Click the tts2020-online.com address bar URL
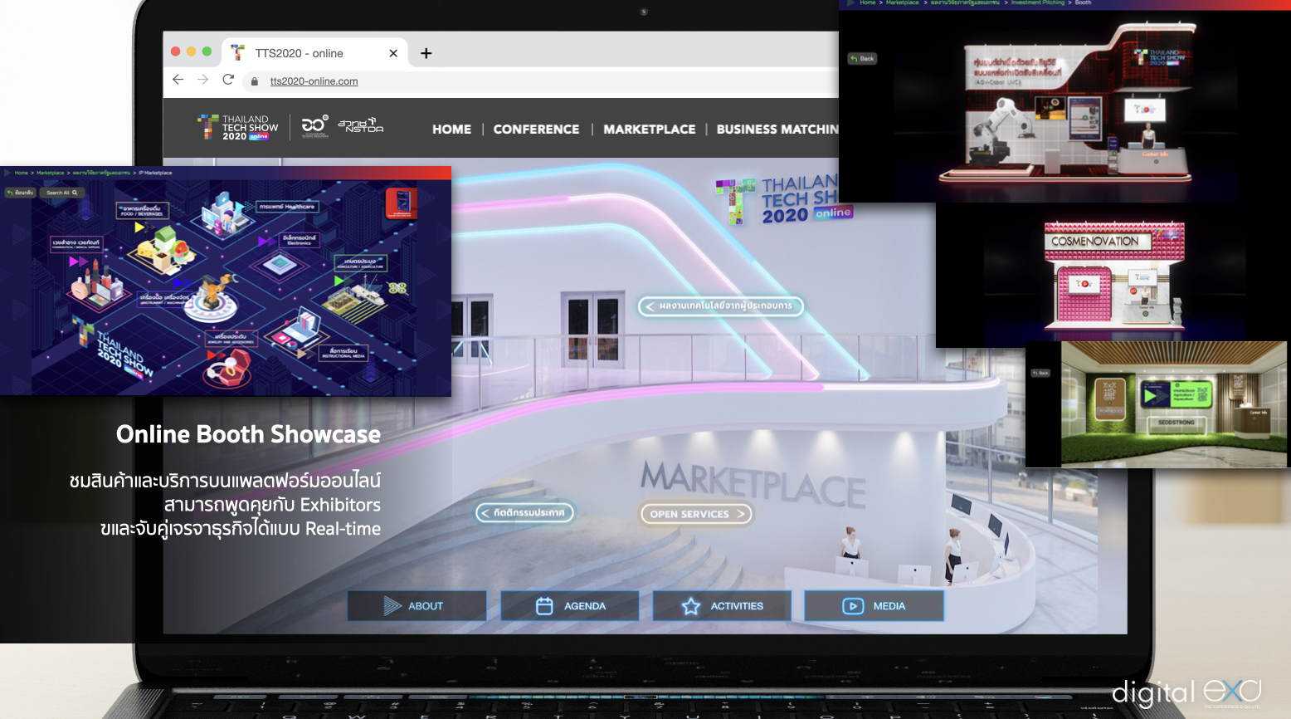 coord(314,81)
